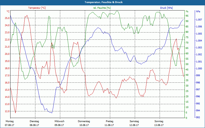Click the "993" tick on the pressure axis
The image size is (205, 128).
tap(198, 118)
